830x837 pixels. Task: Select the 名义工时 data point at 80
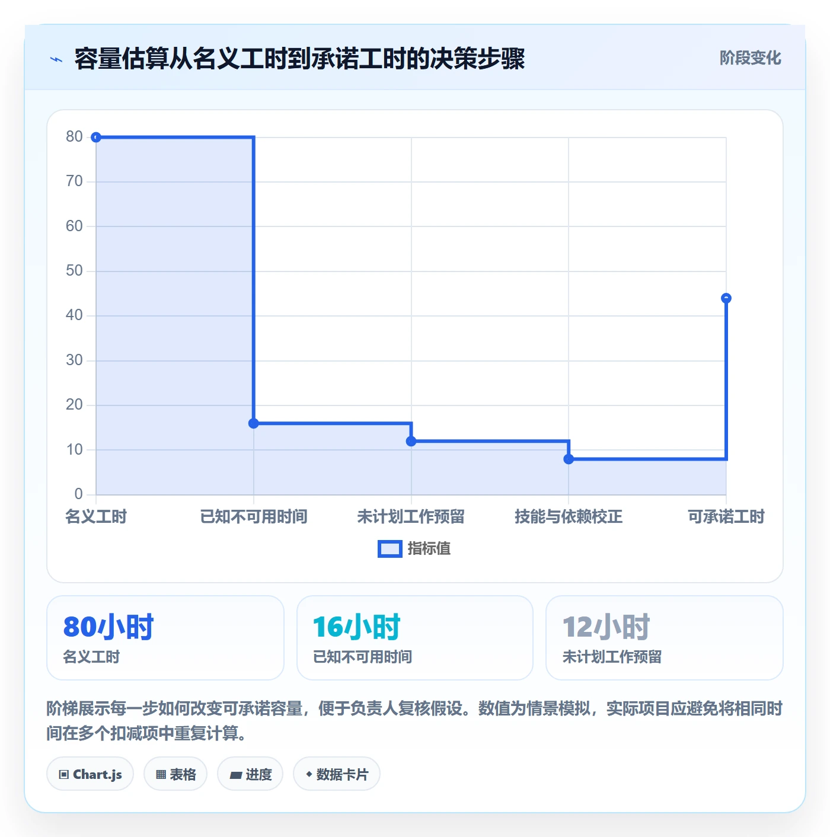(x=96, y=138)
